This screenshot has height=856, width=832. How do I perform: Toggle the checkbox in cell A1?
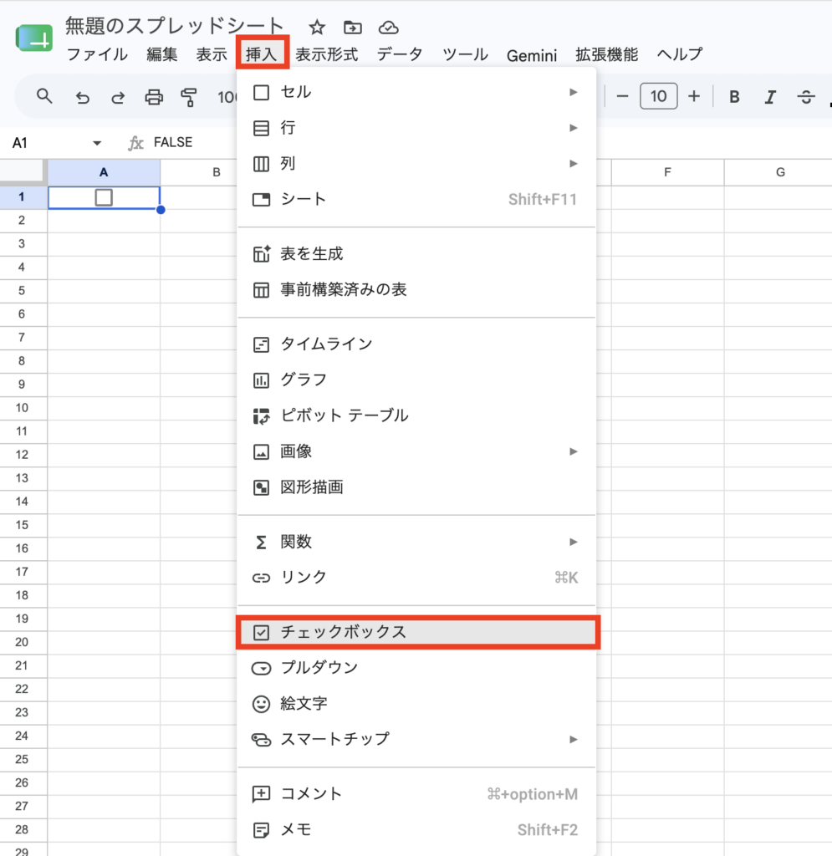coord(104,197)
